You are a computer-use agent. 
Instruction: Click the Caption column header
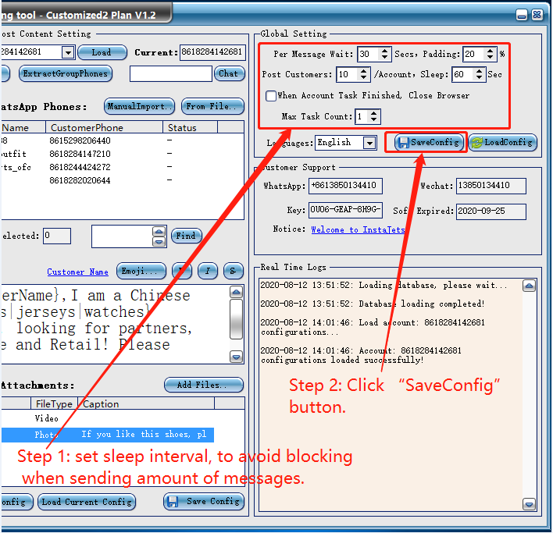[146, 403]
